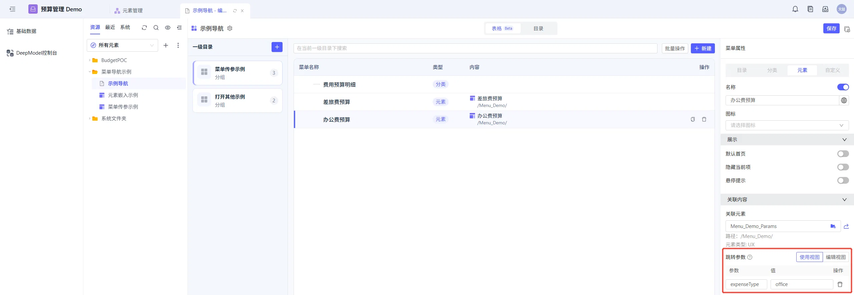The width and height of the screenshot is (854, 295).
Task: Delete the 办公费预算 menu row
Action: (x=704, y=119)
